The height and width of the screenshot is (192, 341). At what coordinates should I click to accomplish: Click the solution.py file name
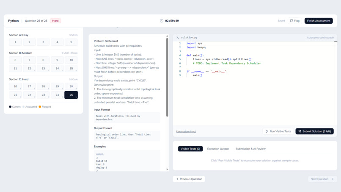pos(189,37)
